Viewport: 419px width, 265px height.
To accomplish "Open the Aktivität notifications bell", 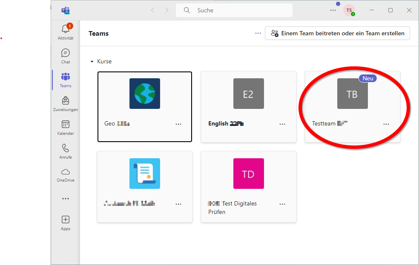I will point(66,31).
